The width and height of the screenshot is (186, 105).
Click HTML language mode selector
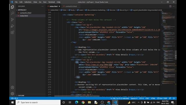click(153, 98)
